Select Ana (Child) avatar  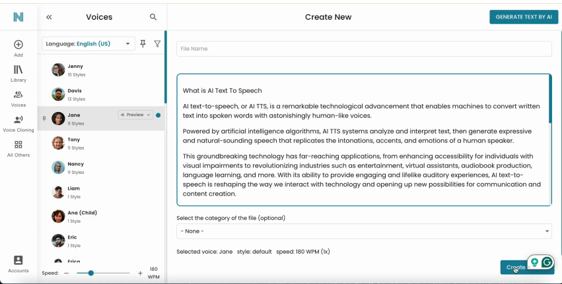tap(58, 216)
